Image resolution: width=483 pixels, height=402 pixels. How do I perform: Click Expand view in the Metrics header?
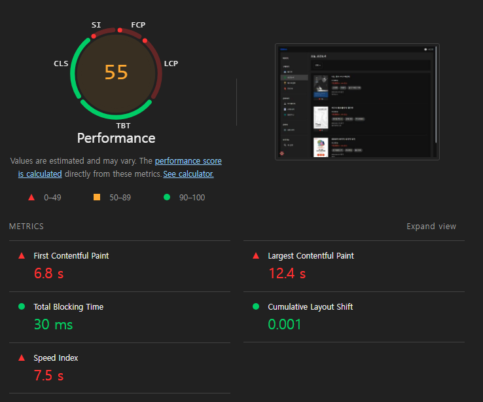431,227
